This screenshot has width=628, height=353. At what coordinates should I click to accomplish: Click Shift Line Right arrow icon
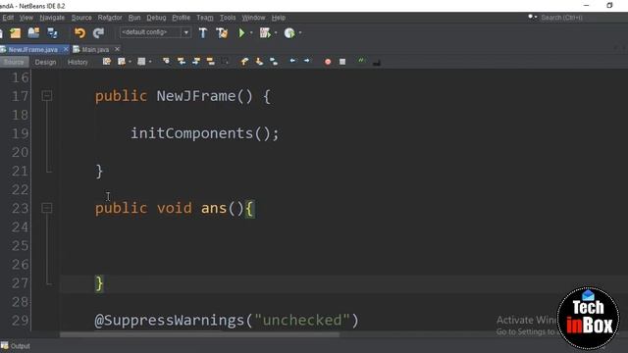coord(307,61)
